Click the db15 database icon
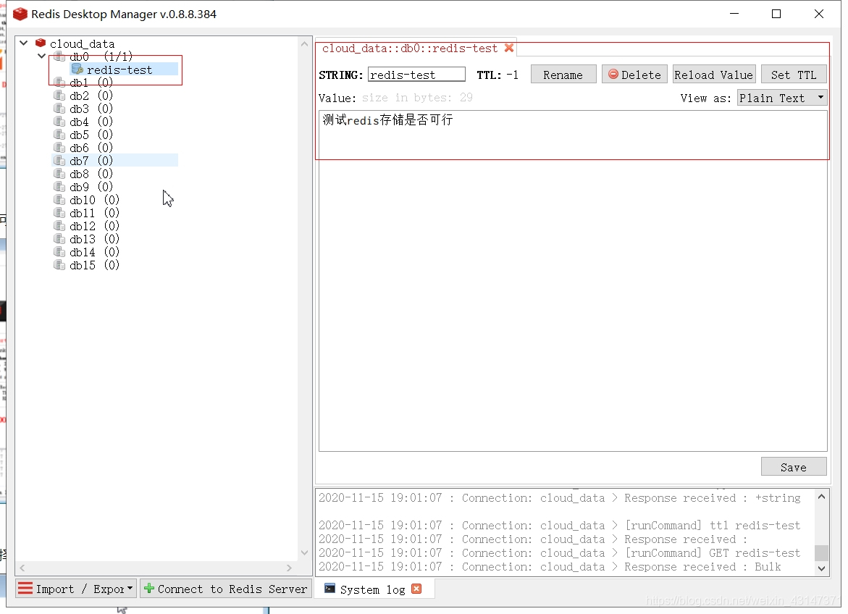 pos(59,264)
